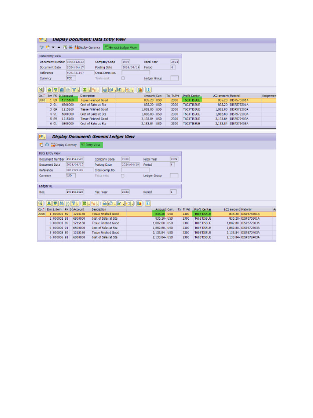Click Print icon in Data Entry View grid toolbar
313x418 pixels.
pos(105,90)
